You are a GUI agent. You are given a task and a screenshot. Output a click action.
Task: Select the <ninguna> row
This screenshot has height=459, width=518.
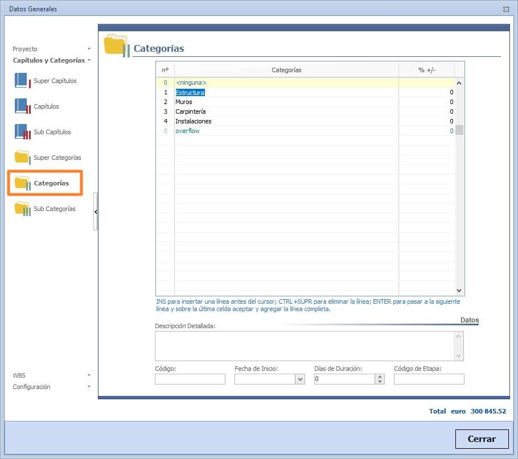[306, 82]
